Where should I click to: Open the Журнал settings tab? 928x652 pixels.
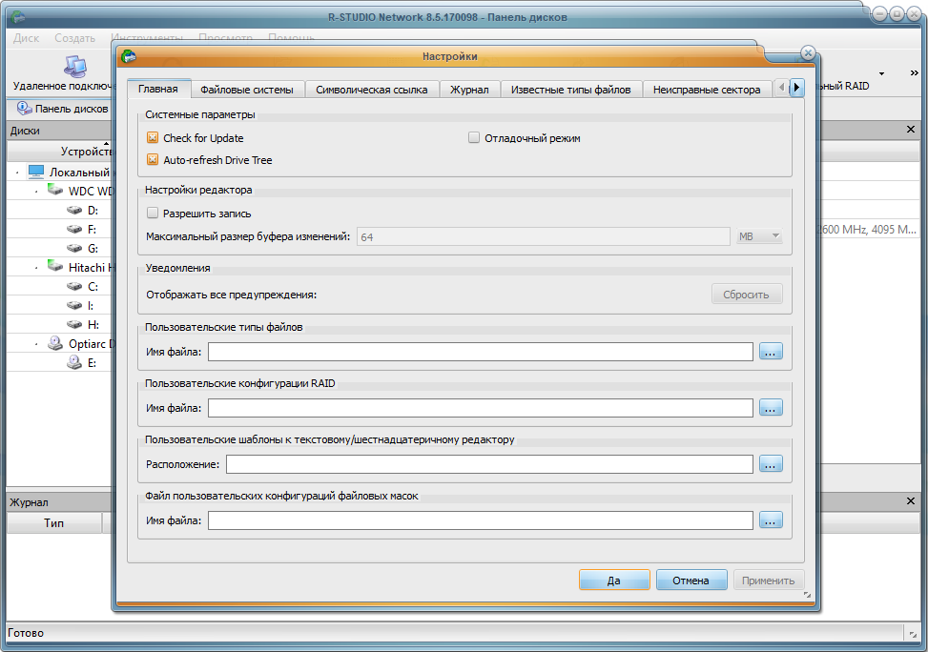tap(469, 90)
